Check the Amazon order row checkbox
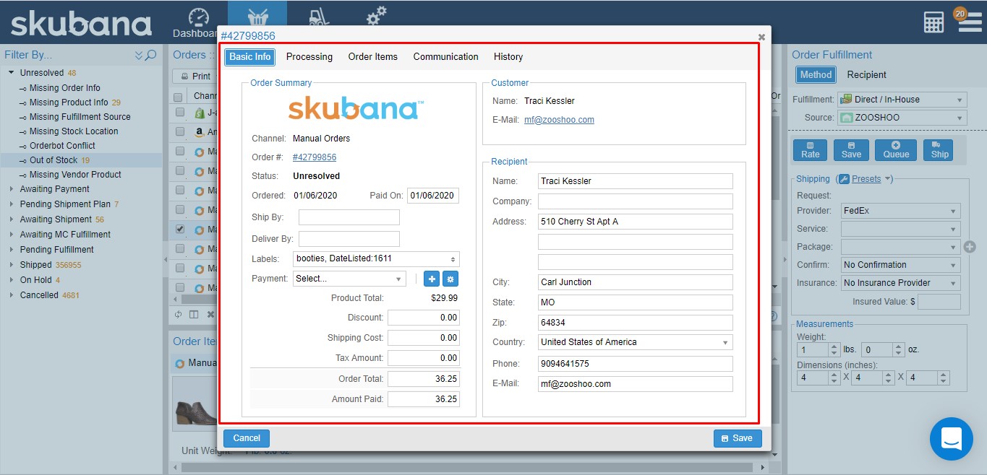Screen dimensions: 987x475 click(x=179, y=132)
